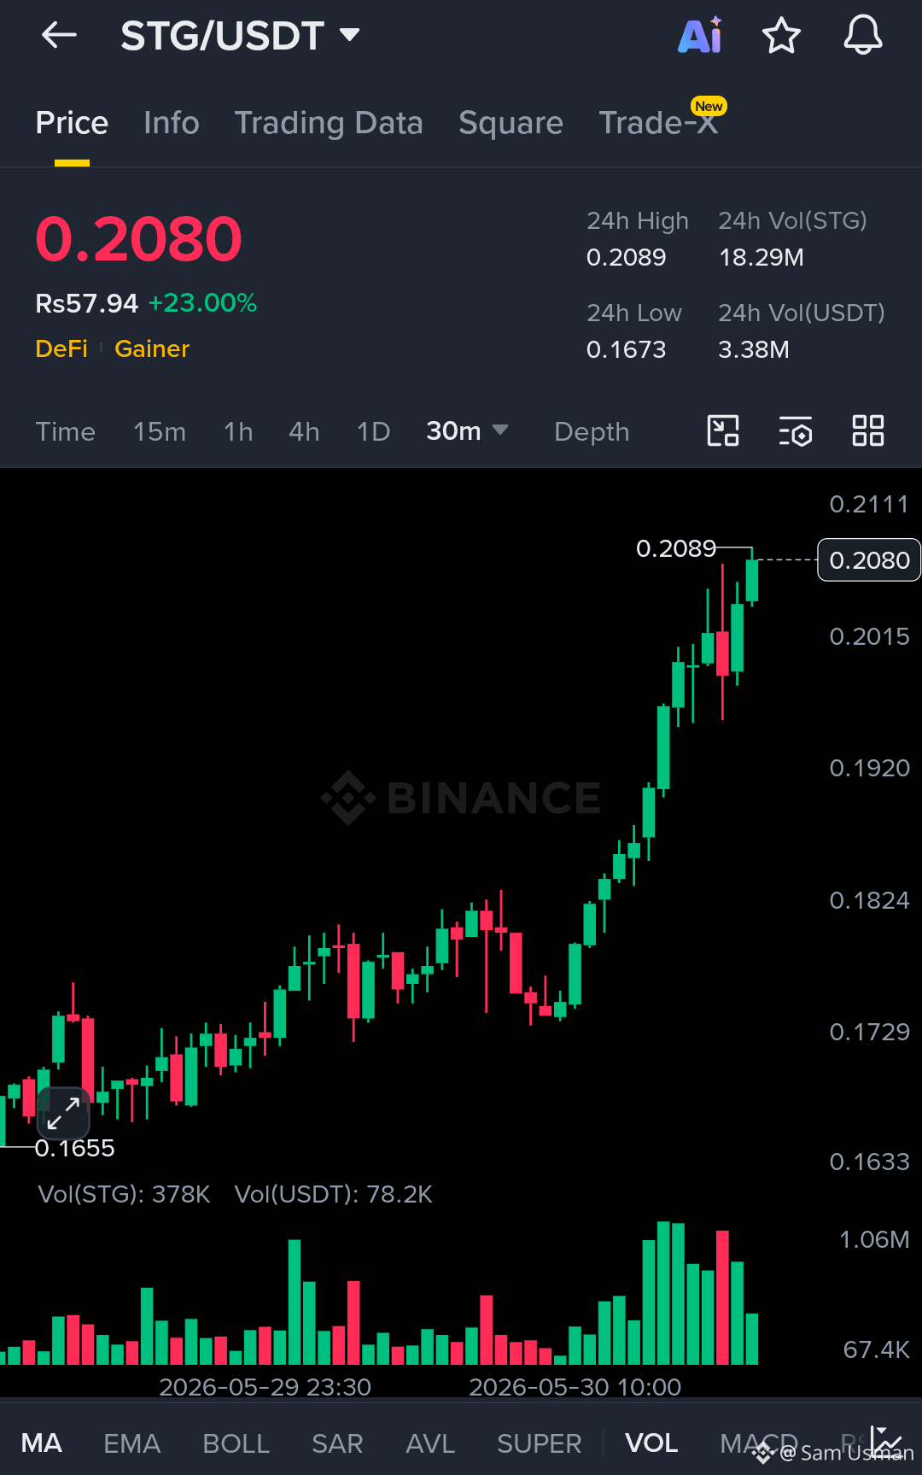This screenshot has height=1475, width=922.
Task: Open chart settings icon
Action: (796, 431)
